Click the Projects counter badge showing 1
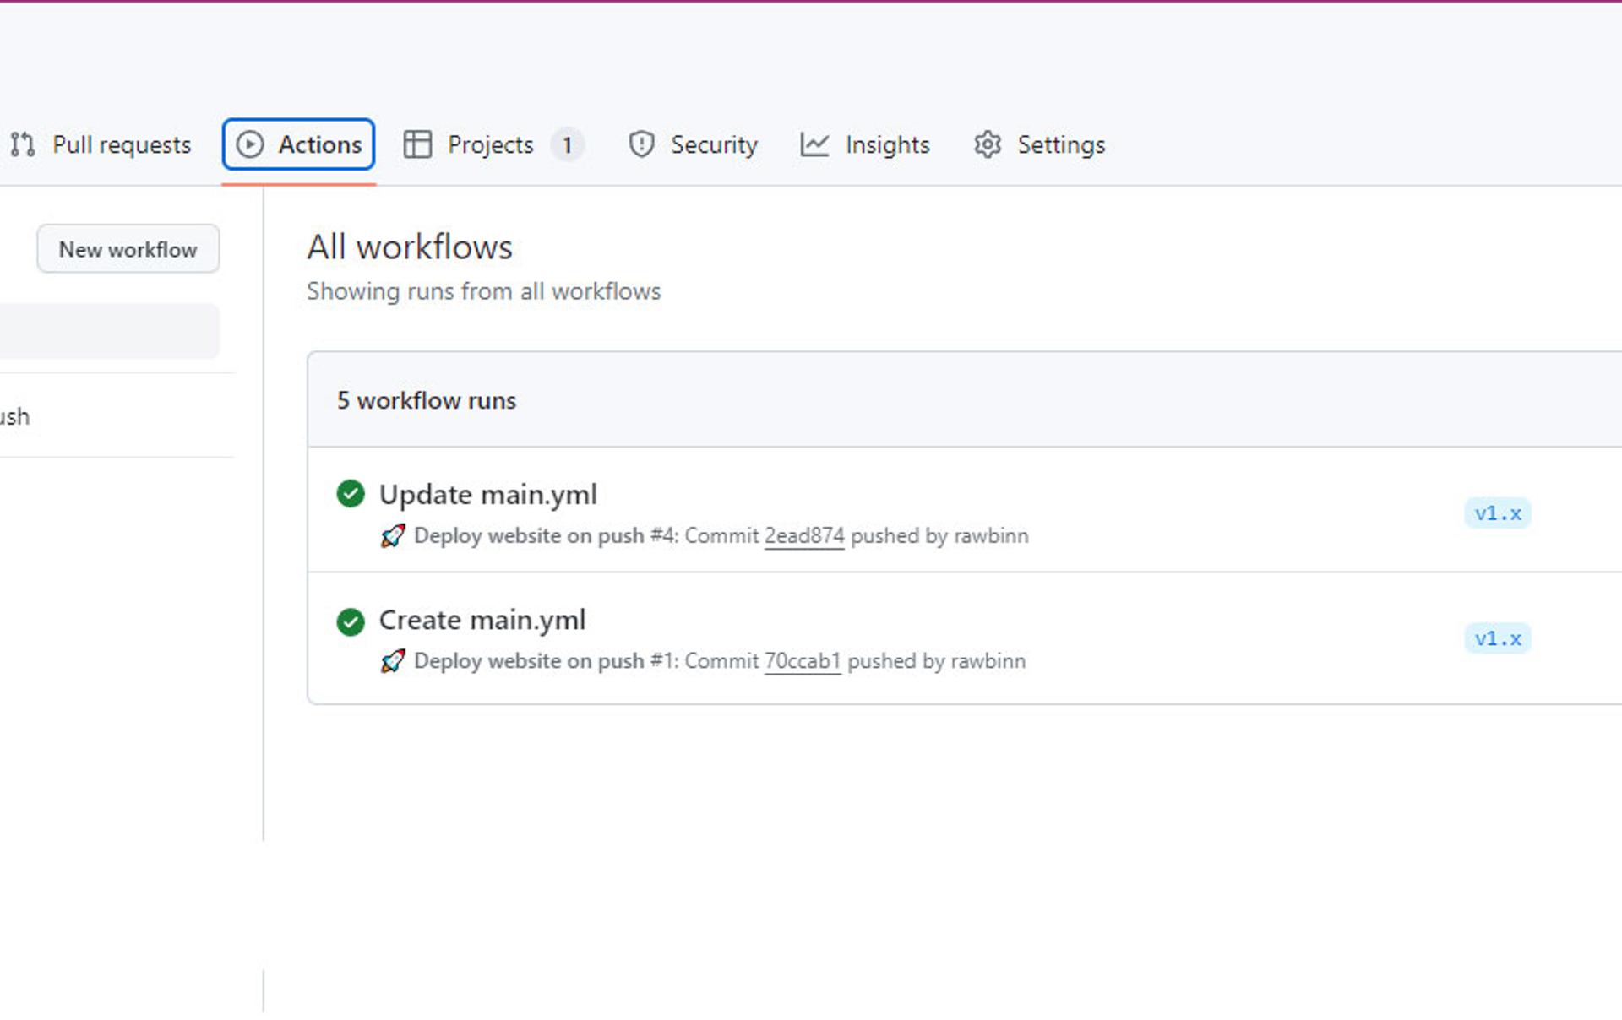 (x=568, y=145)
